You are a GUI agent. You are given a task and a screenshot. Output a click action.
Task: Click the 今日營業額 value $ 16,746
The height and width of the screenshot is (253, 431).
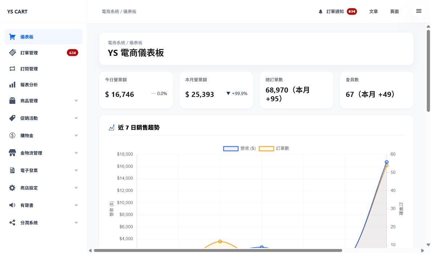[x=120, y=94]
